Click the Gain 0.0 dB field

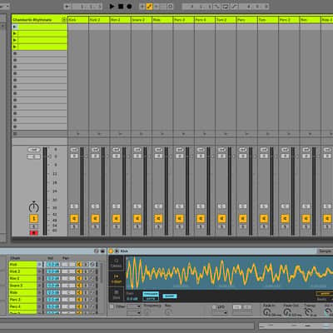click(132, 299)
